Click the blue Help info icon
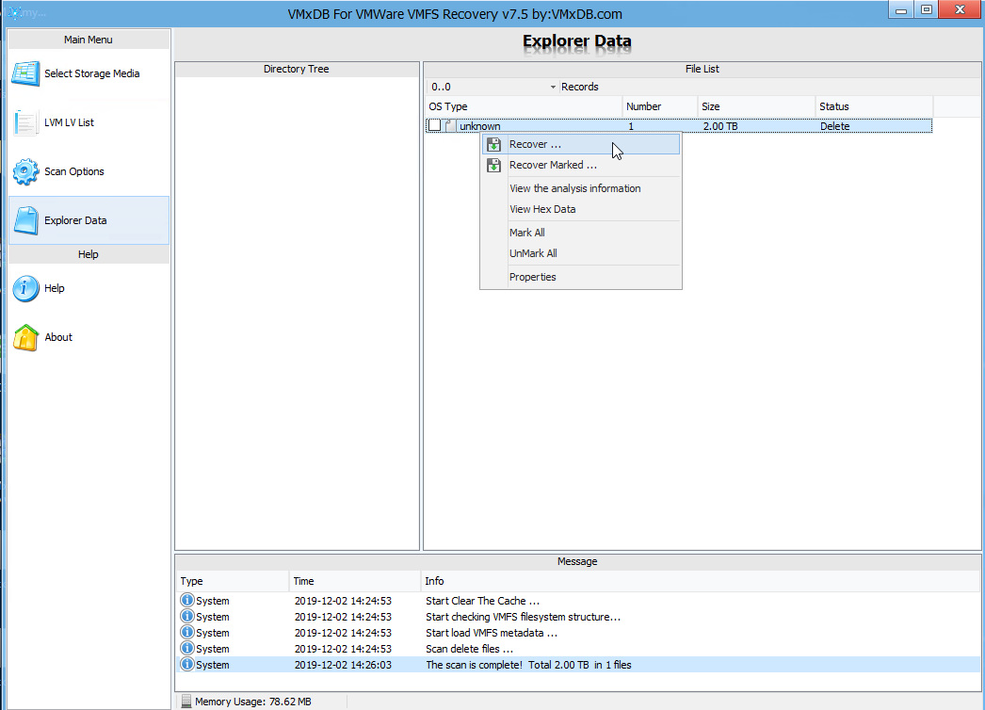The image size is (985, 710). pyautogui.click(x=25, y=288)
